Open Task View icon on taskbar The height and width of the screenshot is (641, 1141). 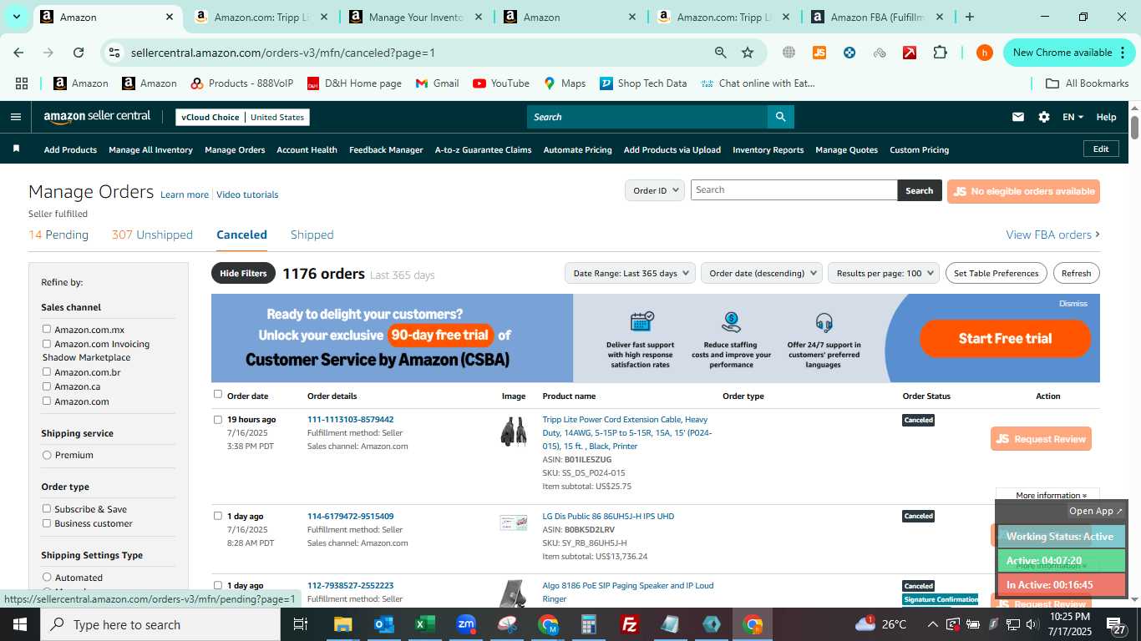point(301,624)
